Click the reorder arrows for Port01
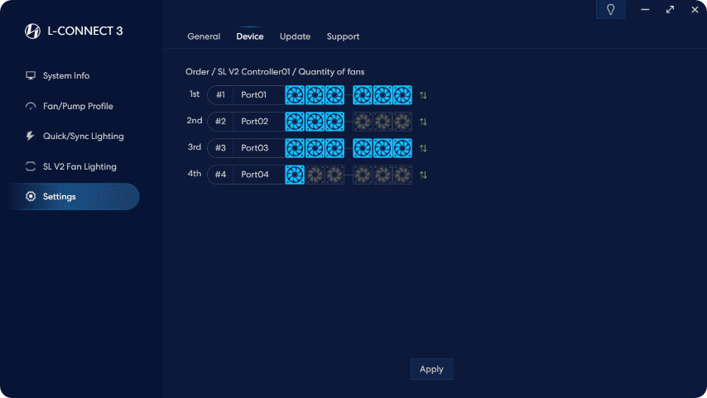 (x=423, y=95)
